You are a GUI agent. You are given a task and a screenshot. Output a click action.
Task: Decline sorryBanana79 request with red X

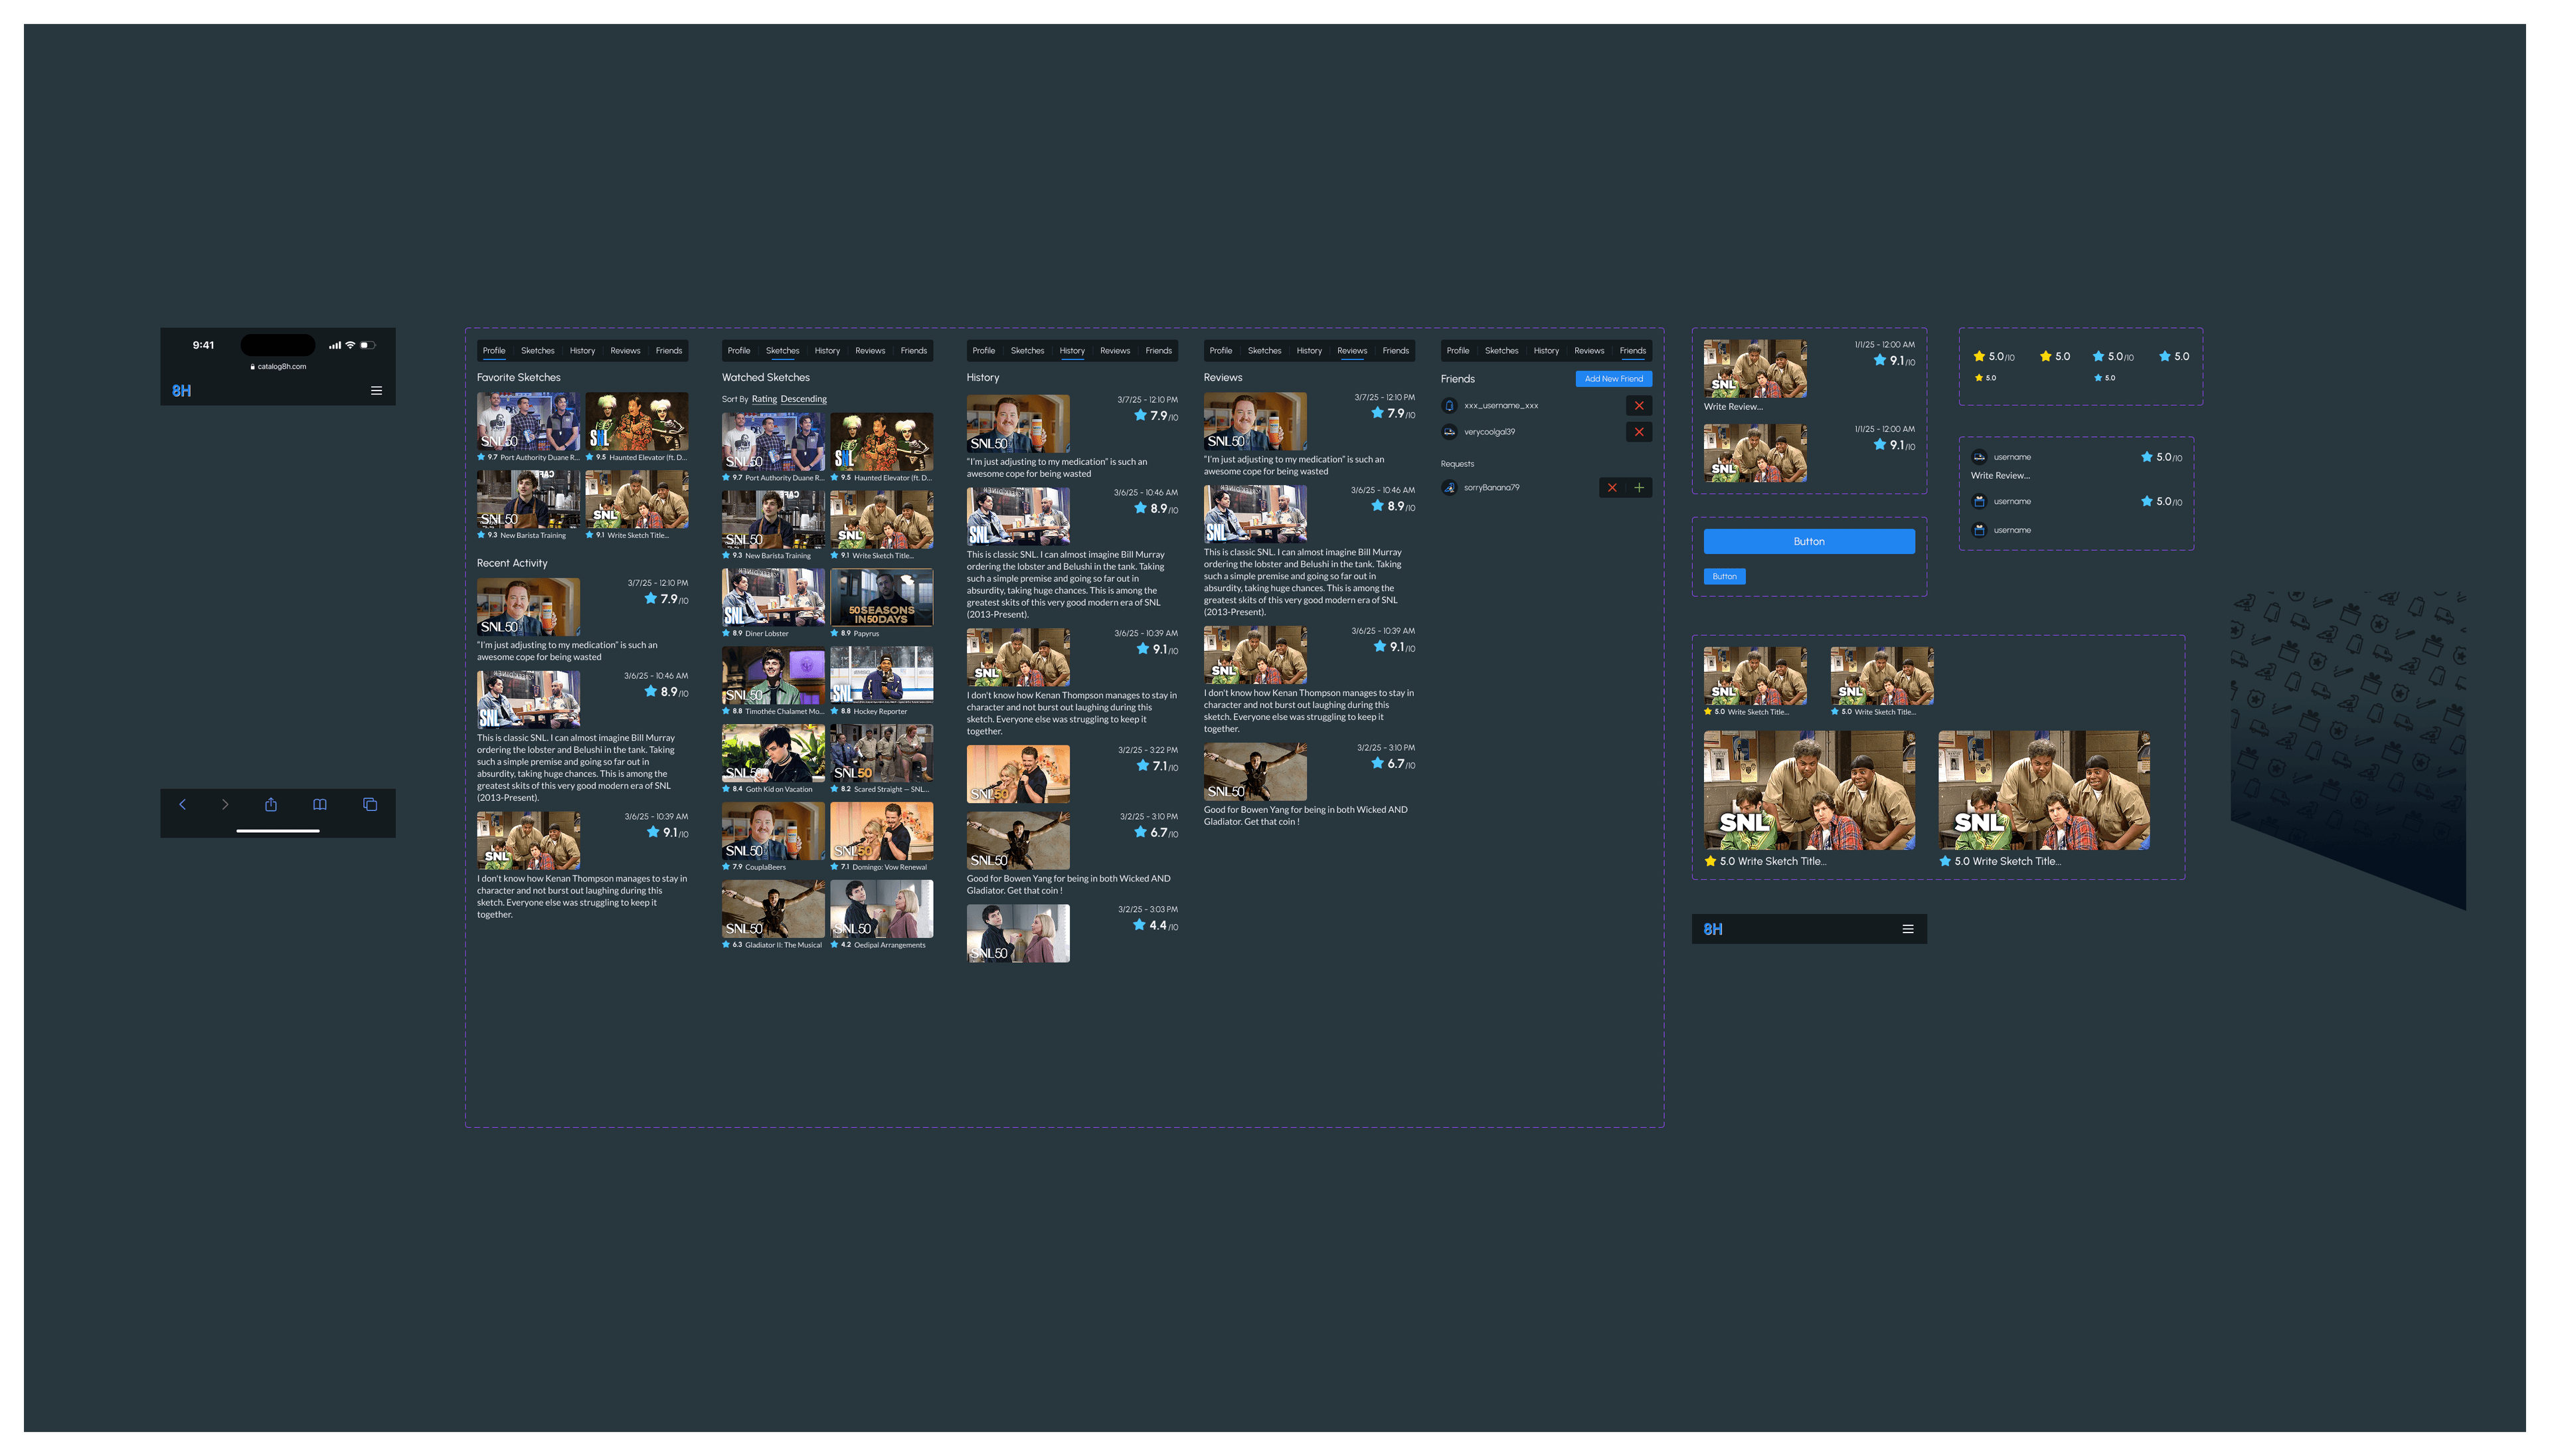click(1612, 488)
